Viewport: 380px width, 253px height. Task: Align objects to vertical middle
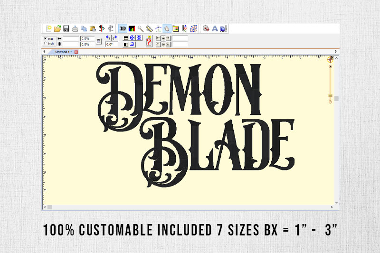pyautogui.click(x=163, y=44)
